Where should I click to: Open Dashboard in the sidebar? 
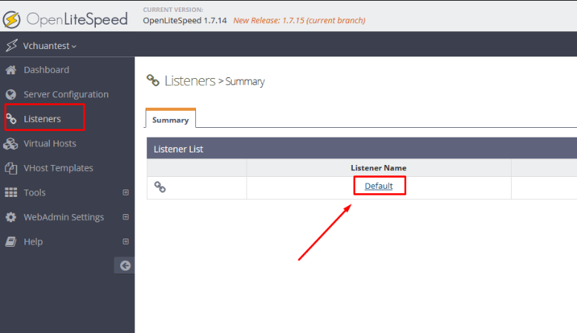point(46,70)
